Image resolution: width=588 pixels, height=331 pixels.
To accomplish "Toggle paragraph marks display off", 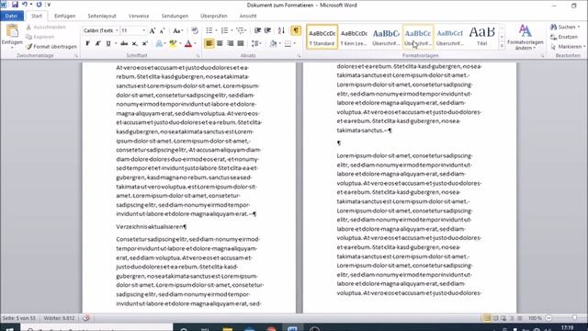I will [296, 30].
